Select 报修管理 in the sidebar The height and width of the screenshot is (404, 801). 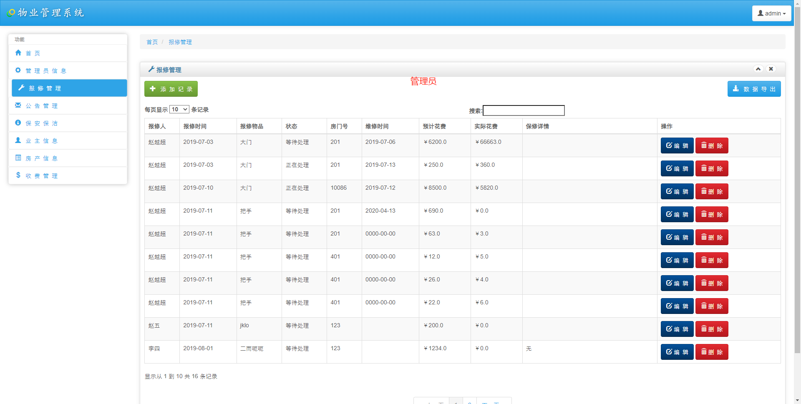(69, 88)
